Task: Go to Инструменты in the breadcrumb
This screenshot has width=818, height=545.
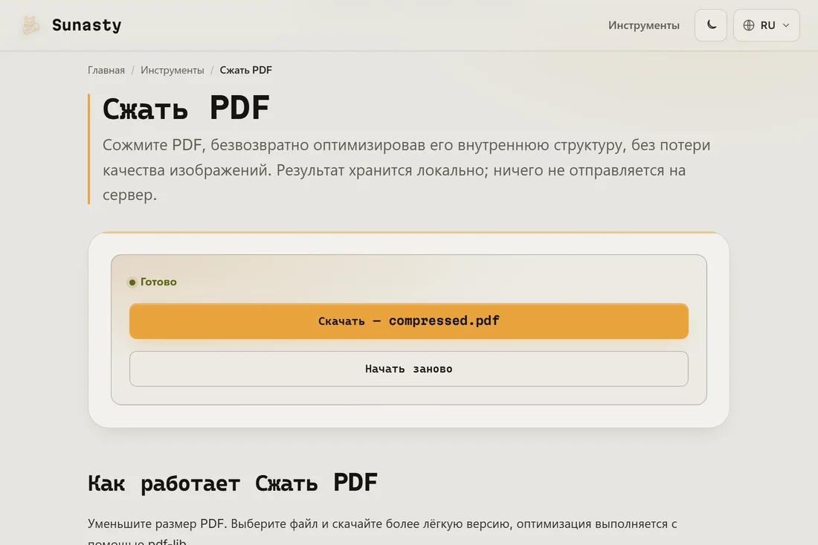Action: pyautogui.click(x=173, y=70)
